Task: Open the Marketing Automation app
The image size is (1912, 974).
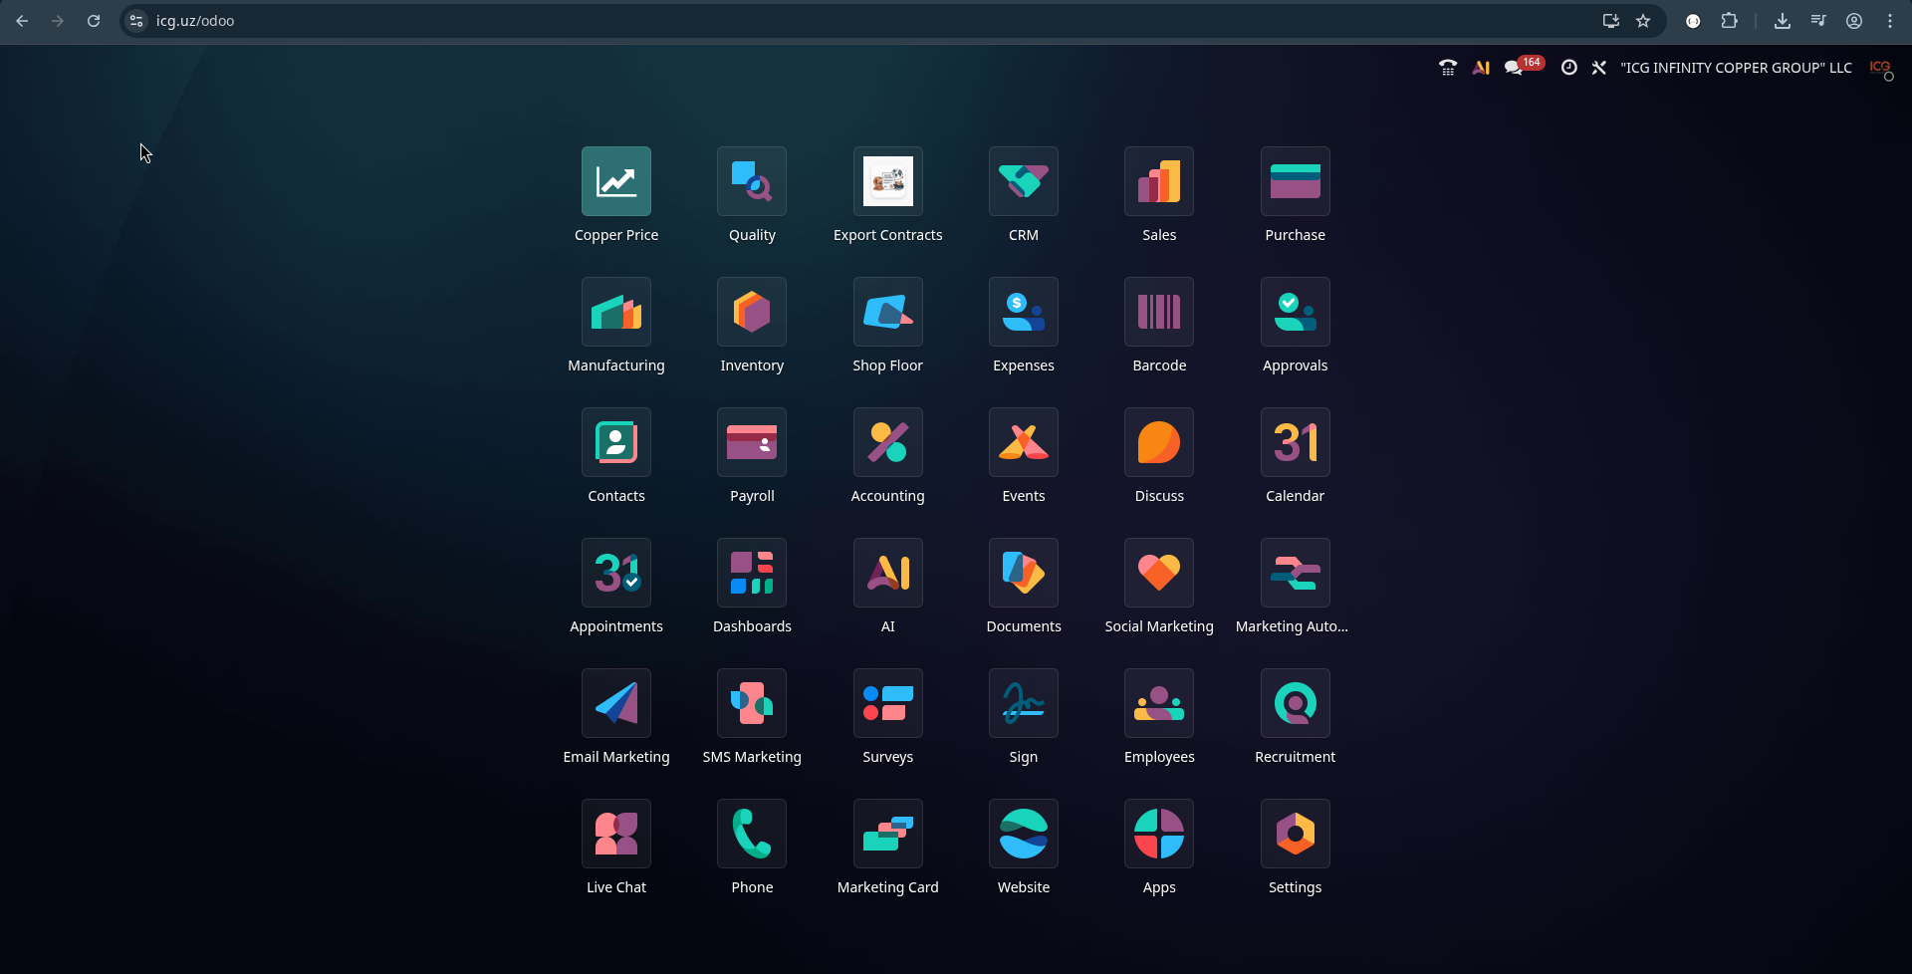Action: coord(1296,573)
